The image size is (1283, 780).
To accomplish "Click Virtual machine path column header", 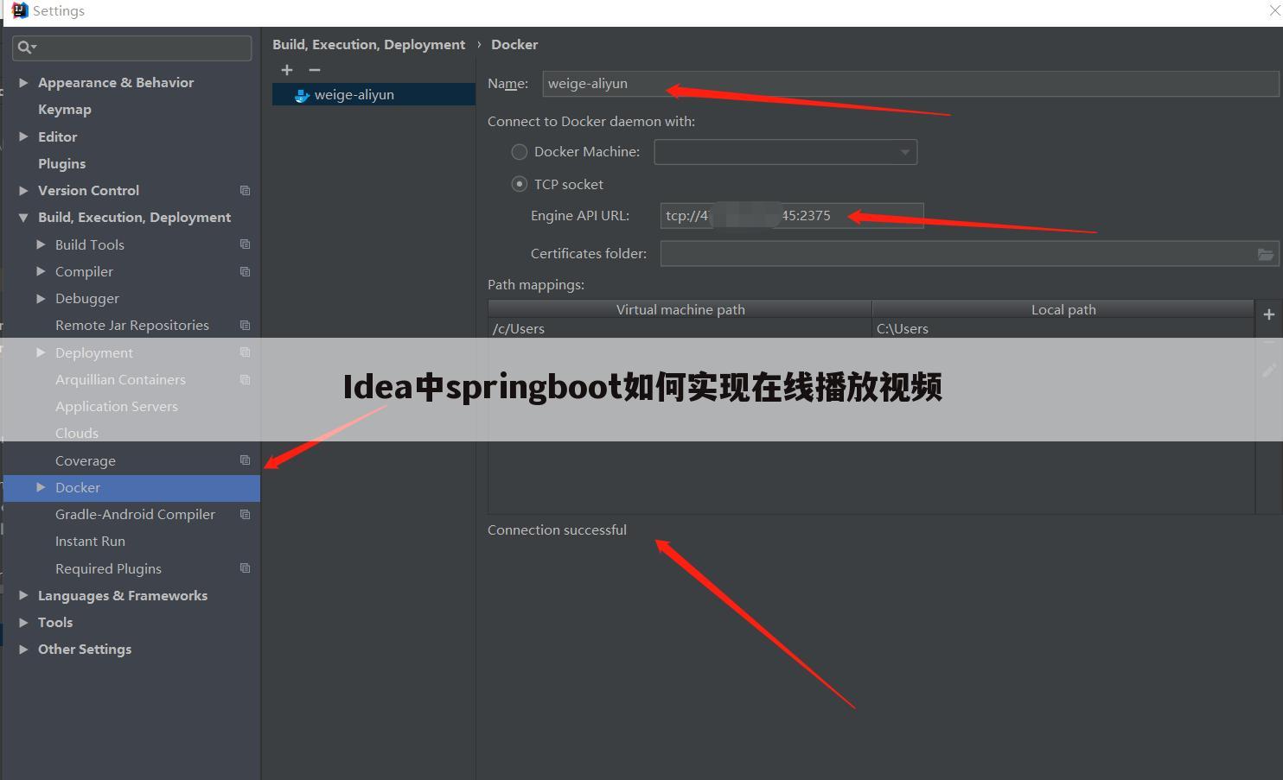I will [x=680, y=309].
